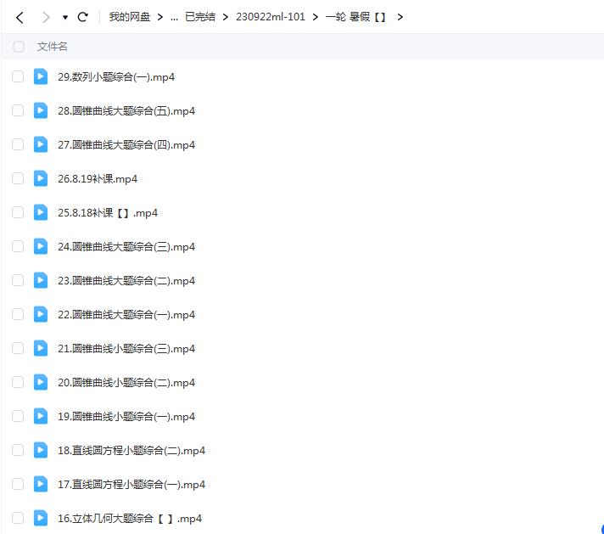Toggle the select-all checkbox beside 文件名

tap(19, 47)
